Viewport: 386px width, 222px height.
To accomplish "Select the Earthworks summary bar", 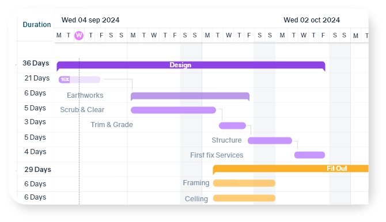I will [x=190, y=96].
